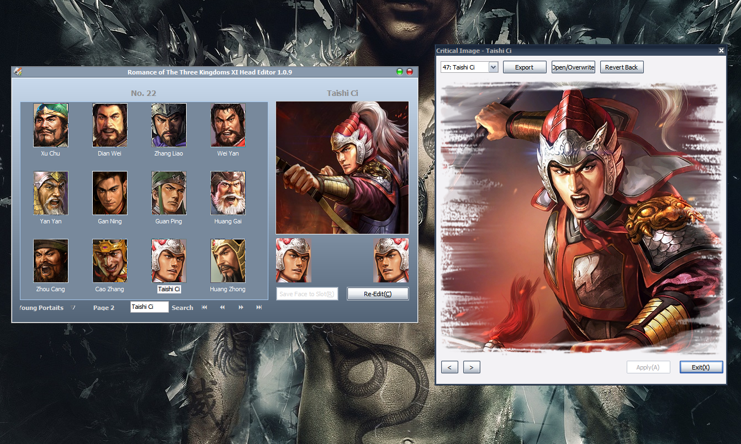Select Huang Gai portrait

point(228,192)
